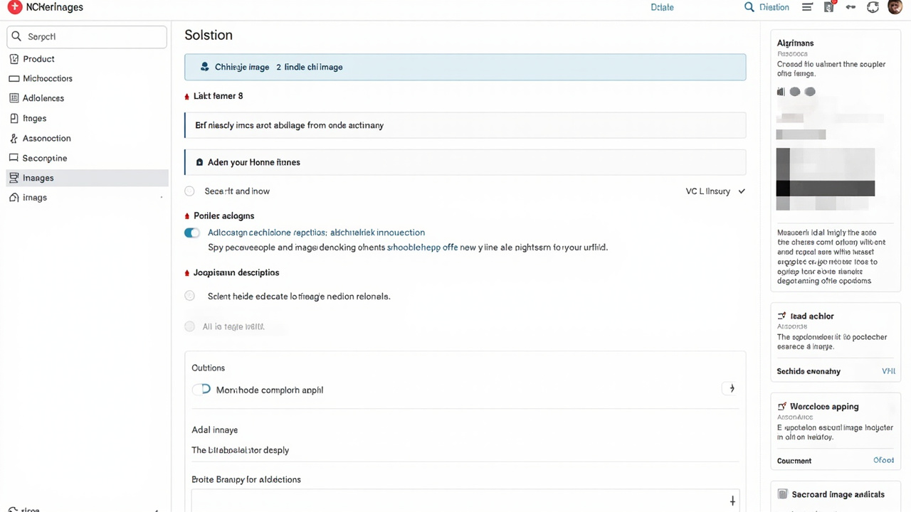Open the user avatar profile picture

click(x=895, y=7)
